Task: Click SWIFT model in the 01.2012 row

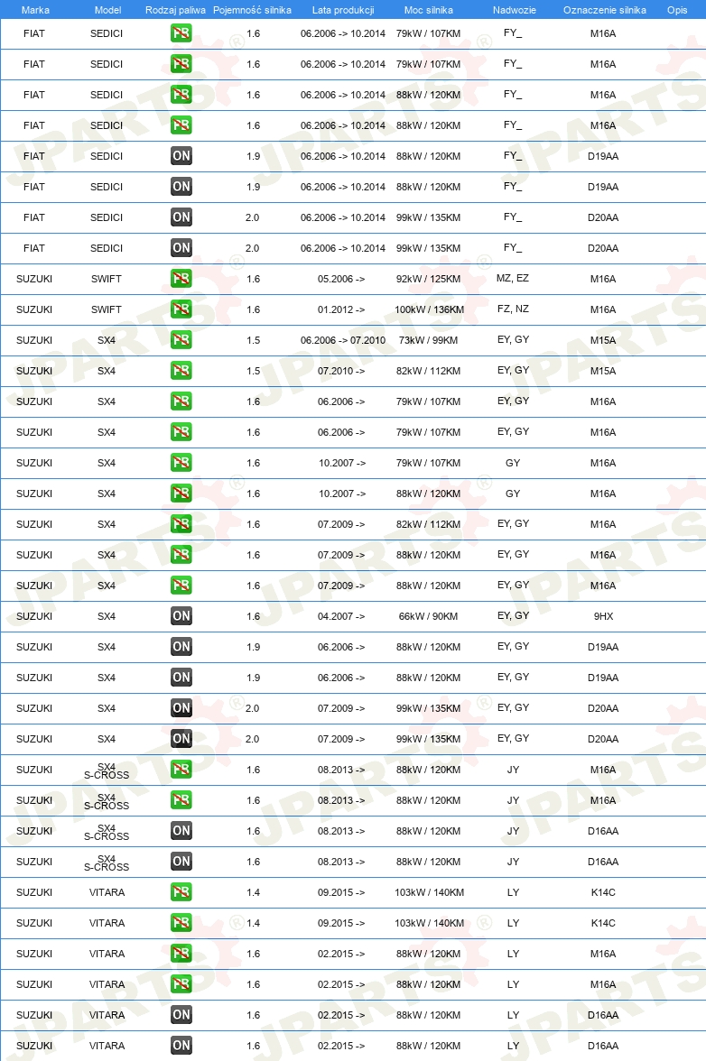Action: click(x=107, y=309)
